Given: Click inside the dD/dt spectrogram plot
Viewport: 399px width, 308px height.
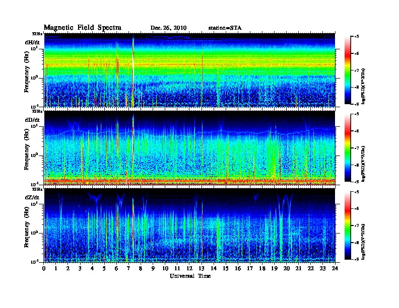Looking at the screenshot, I should (x=189, y=148).
